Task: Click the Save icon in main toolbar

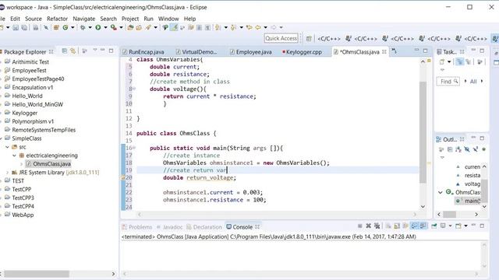Action: coord(16,28)
